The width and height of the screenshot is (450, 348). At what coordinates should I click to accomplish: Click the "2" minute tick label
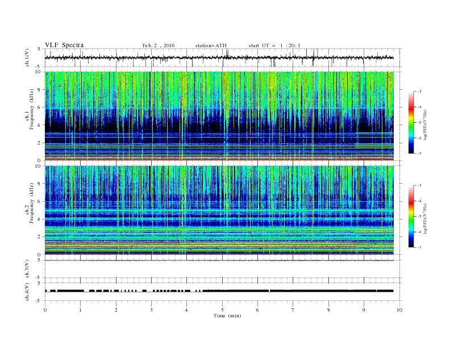point(116,310)
